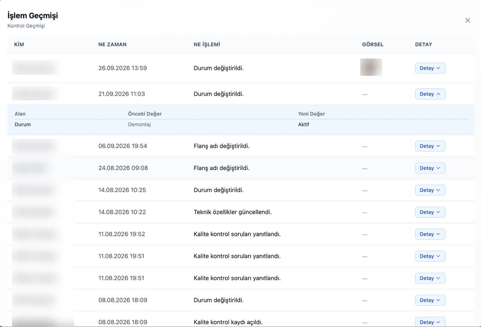This screenshot has width=481, height=327.
Task: Select the date 24.08.2026 09:08
Action: tap(123, 168)
